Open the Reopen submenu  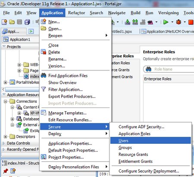(x=75, y=35)
